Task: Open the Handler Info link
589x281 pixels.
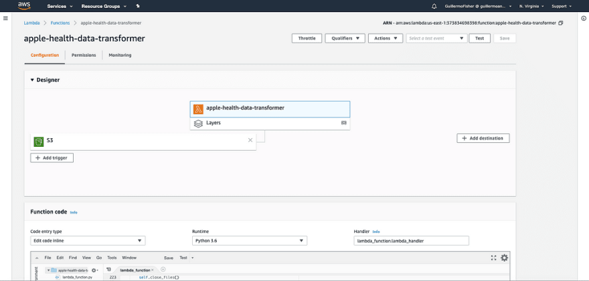Action: click(x=376, y=232)
